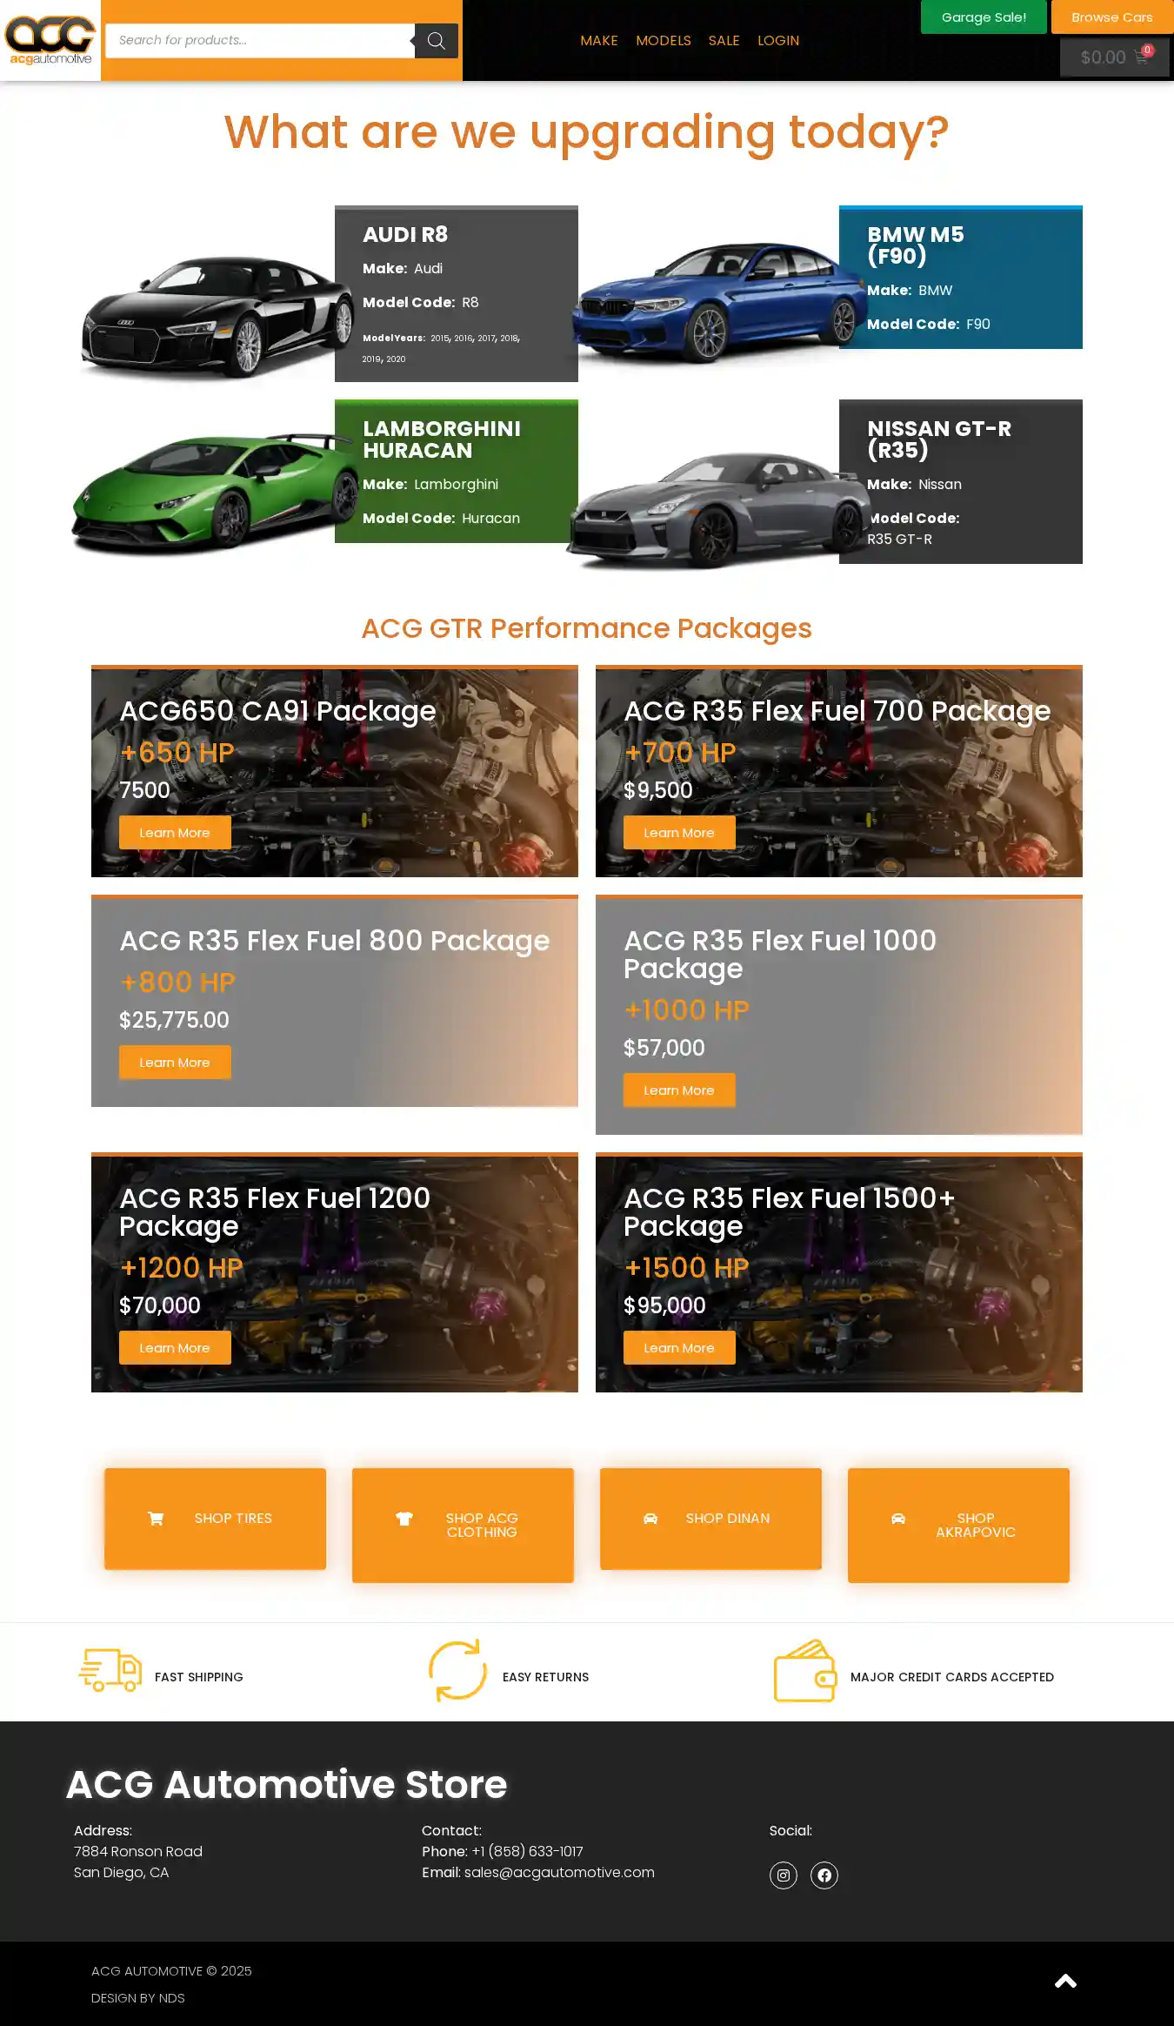
Task: Go to the LOGIN page
Action: coord(778,41)
